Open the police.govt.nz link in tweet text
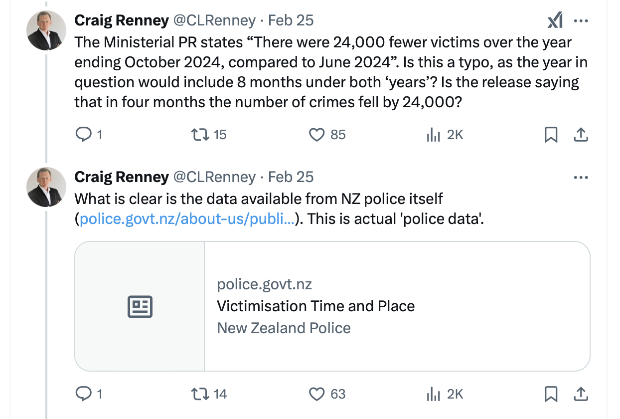 click(187, 219)
